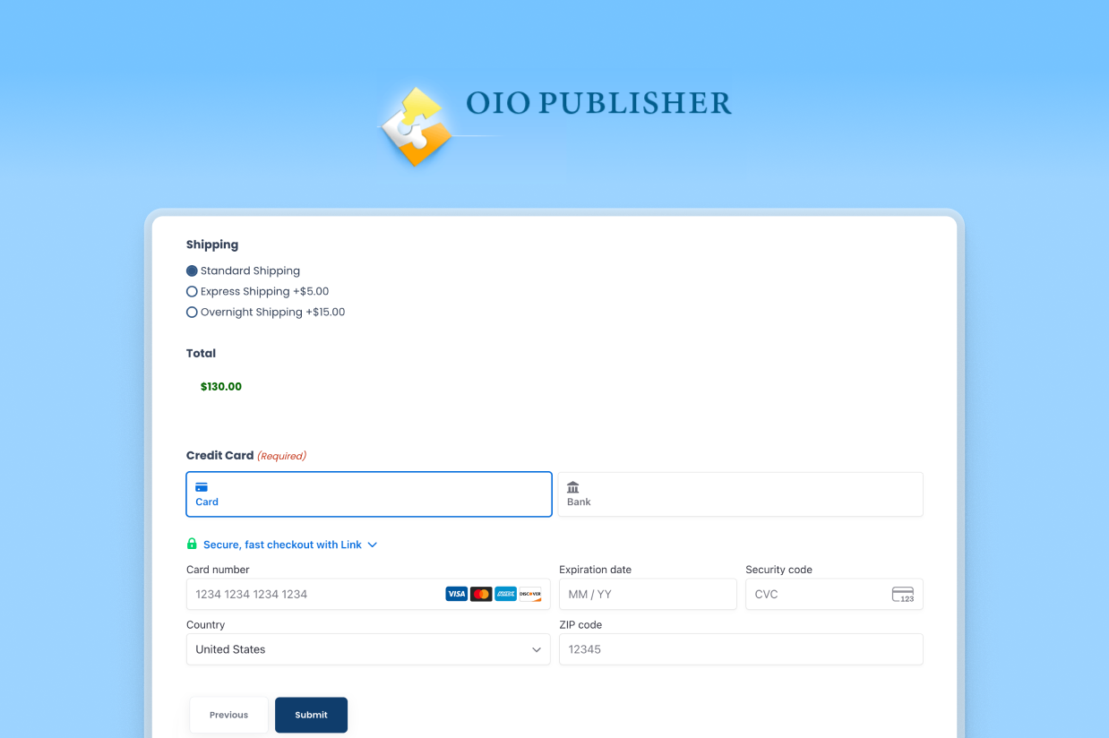Choose Express Shipping +$5.00
1109x738 pixels.
[x=192, y=291]
